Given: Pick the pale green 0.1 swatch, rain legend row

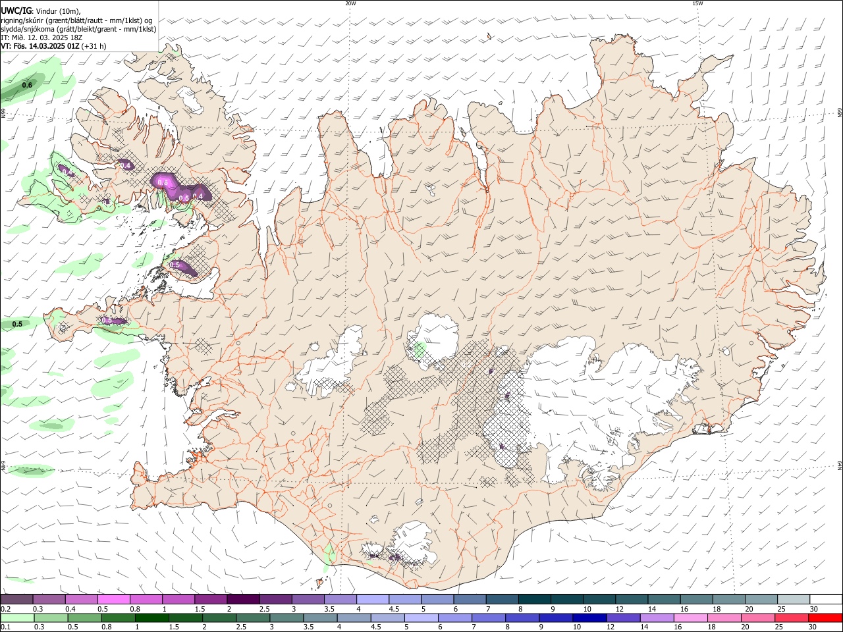Looking at the screenshot, I should pyautogui.click(x=17, y=618).
